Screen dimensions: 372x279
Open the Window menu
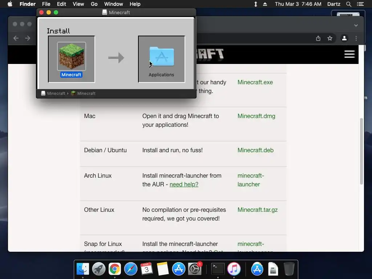114,4
